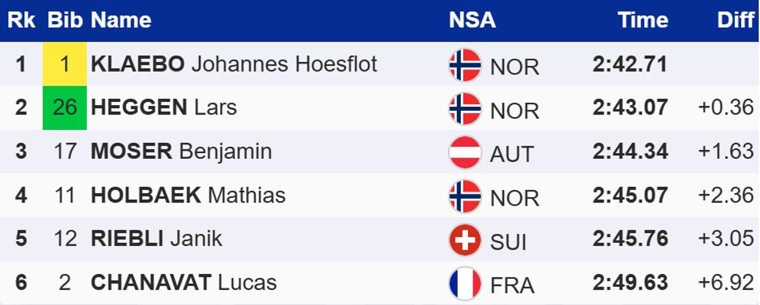Click France flag icon for Chanavat

point(465,283)
